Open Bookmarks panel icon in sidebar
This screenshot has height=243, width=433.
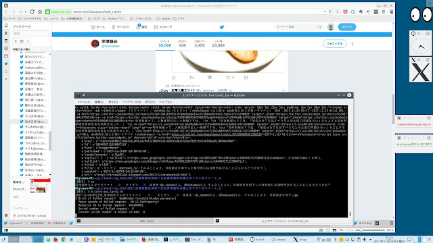click(6, 26)
